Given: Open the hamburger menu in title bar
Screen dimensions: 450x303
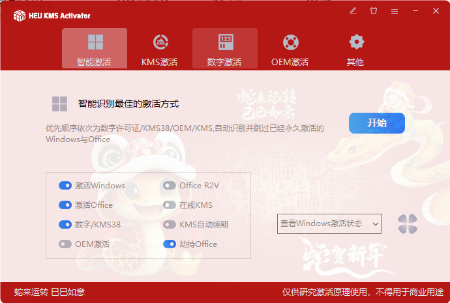Looking at the screenshot, I should pos(395,10).
